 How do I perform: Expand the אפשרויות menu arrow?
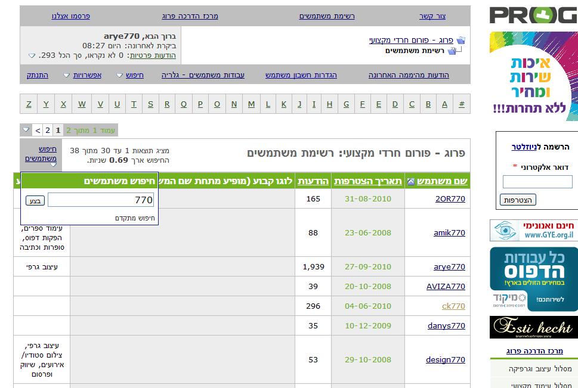click(x=66, y=75)
